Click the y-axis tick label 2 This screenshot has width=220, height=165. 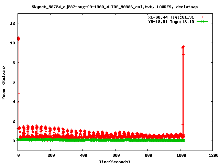coord(14,121)
